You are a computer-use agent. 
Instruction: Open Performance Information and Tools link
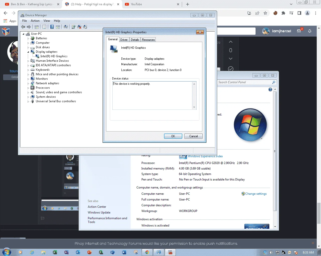107,220
